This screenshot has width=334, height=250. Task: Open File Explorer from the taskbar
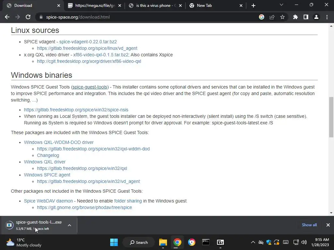click(163, 242)
